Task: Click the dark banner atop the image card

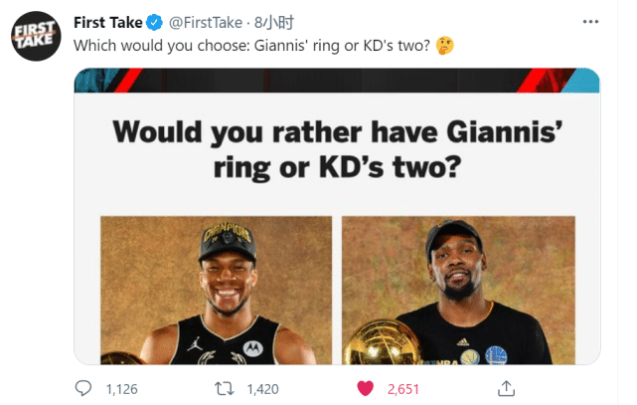Action: (x=338, y=81)
